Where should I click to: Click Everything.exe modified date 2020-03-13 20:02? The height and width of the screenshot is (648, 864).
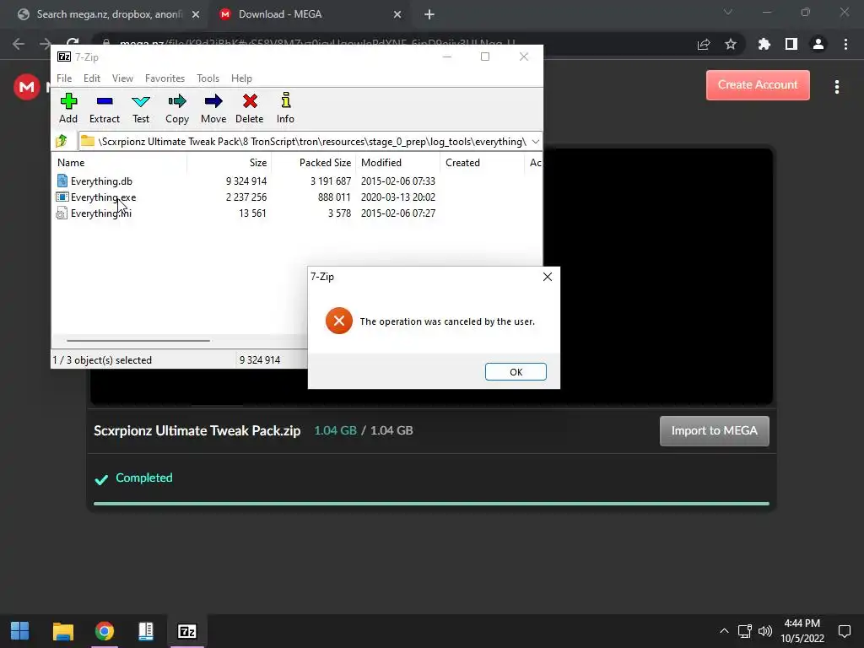(x=398, y=197)
